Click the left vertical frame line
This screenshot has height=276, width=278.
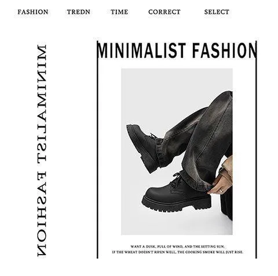[97, 150]
